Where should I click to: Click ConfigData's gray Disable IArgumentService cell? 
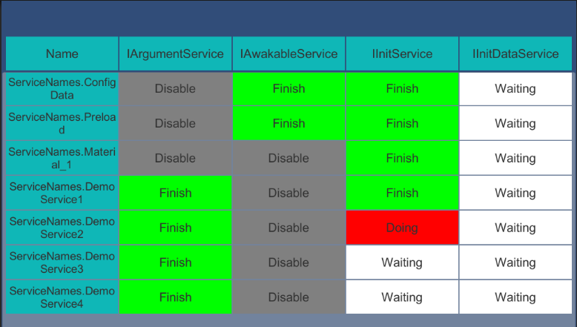(x=175, y=89)
